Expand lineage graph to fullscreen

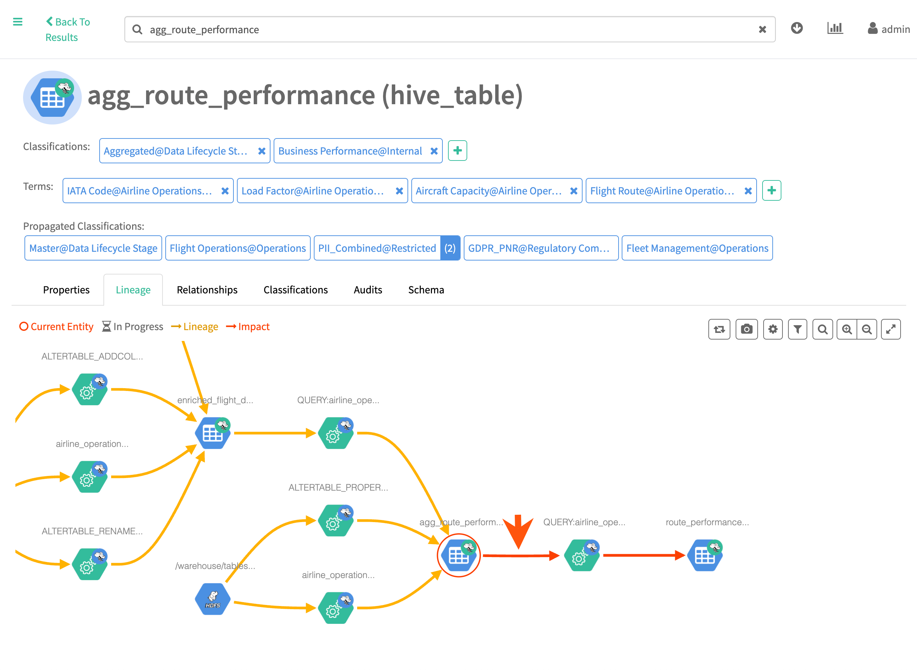point(891,329)
